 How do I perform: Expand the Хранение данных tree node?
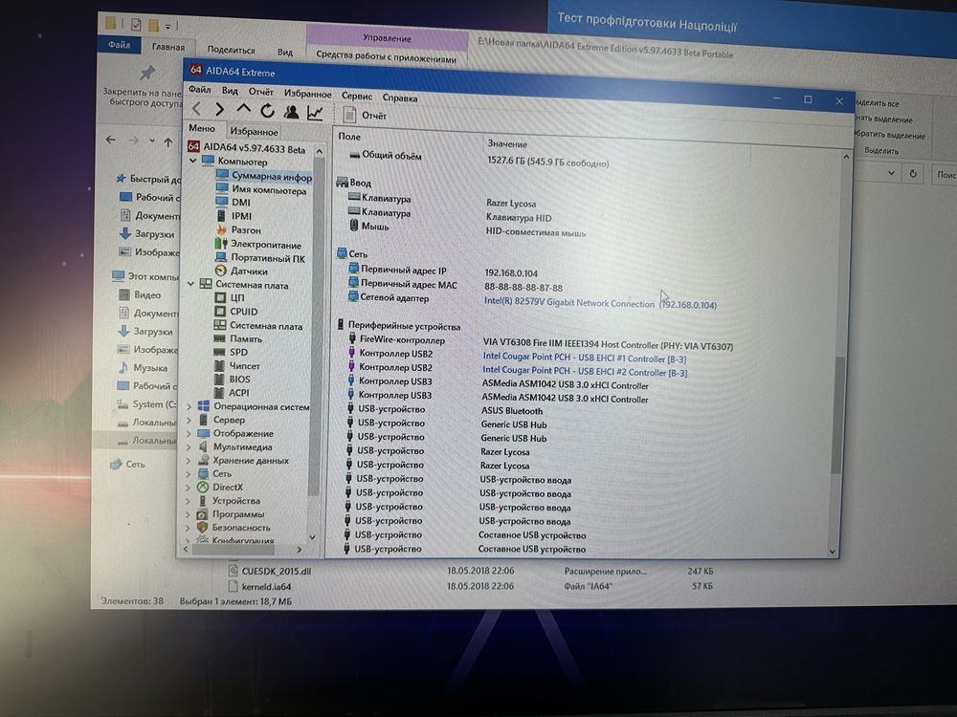pos(188,460)
